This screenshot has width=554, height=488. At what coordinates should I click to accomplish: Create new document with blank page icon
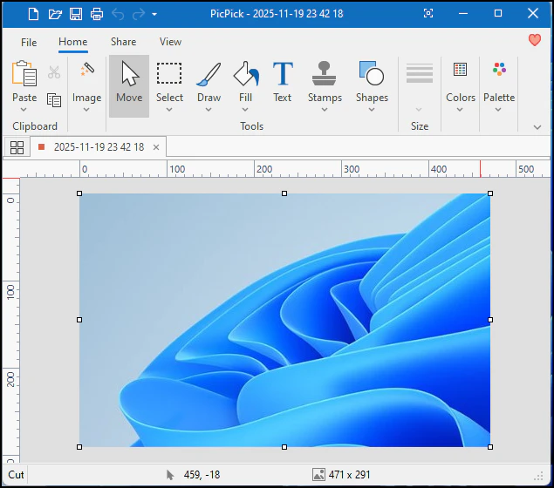point(33,14)
